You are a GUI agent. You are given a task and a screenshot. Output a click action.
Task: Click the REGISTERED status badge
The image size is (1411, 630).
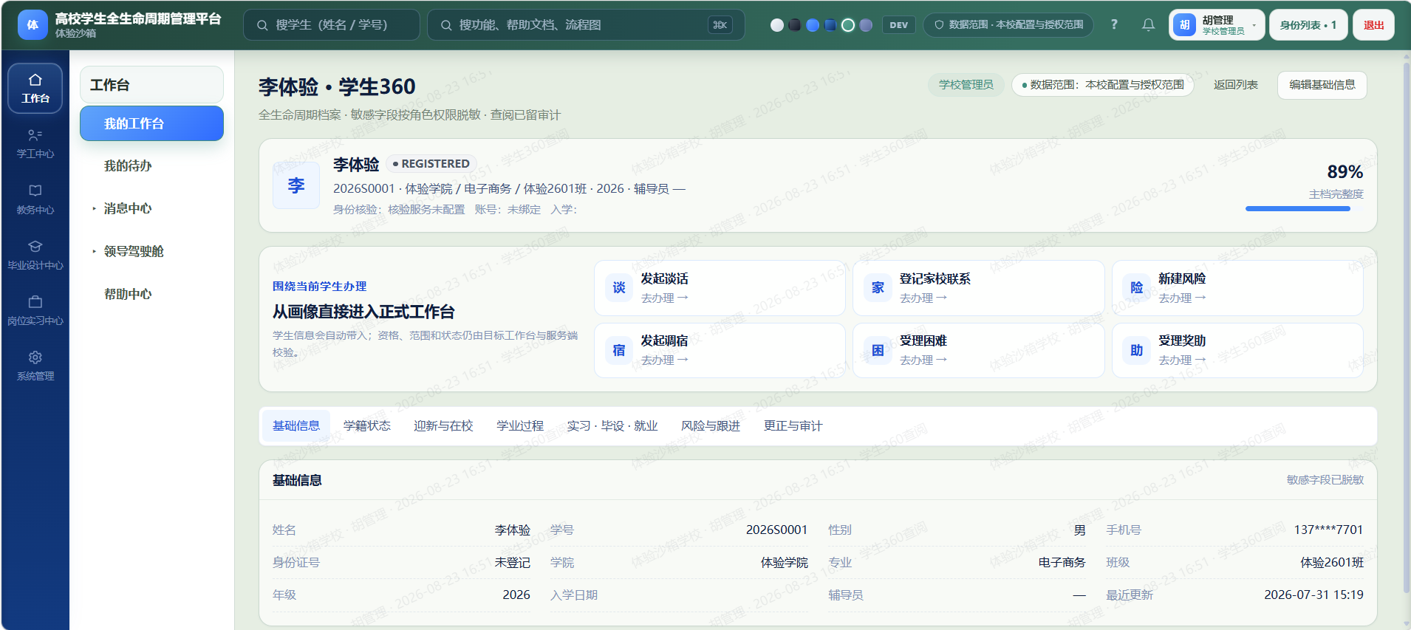[x=431, y=164]
